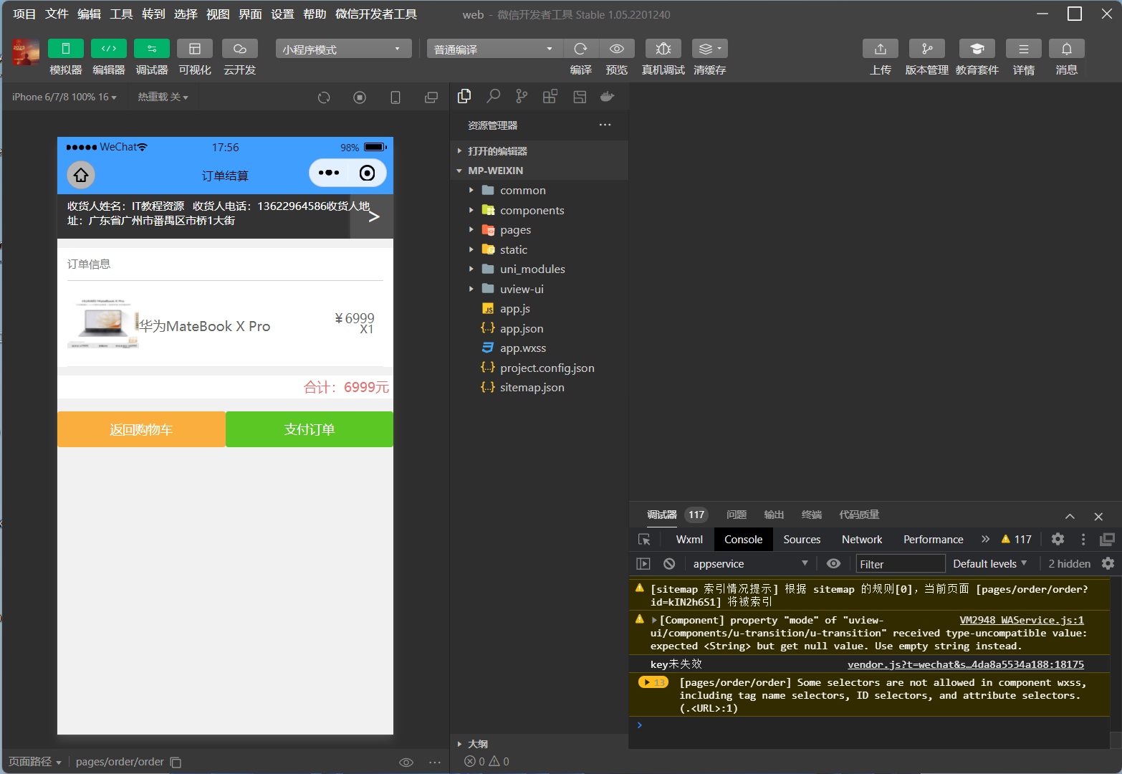Open the vendor.js source link
The image size is (1122, 774).
click(966, 664)
